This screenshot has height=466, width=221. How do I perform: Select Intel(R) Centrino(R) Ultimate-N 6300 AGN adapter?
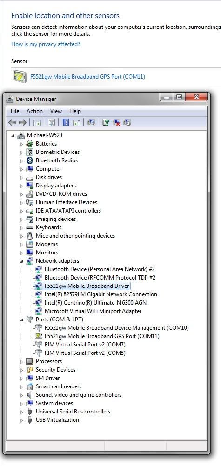coord(95,303)
